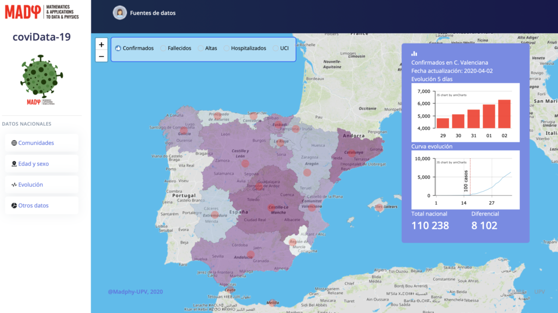Click the user avatar in top bar

[x=119, y=13]
